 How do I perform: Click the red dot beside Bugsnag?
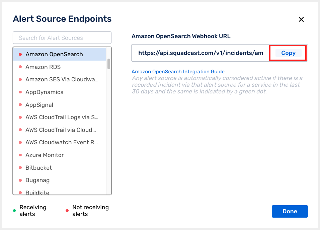(x=20, y=180)
